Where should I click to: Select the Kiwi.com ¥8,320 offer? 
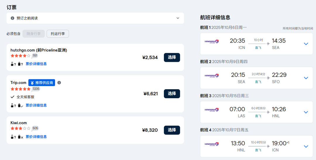click(172, 130)
